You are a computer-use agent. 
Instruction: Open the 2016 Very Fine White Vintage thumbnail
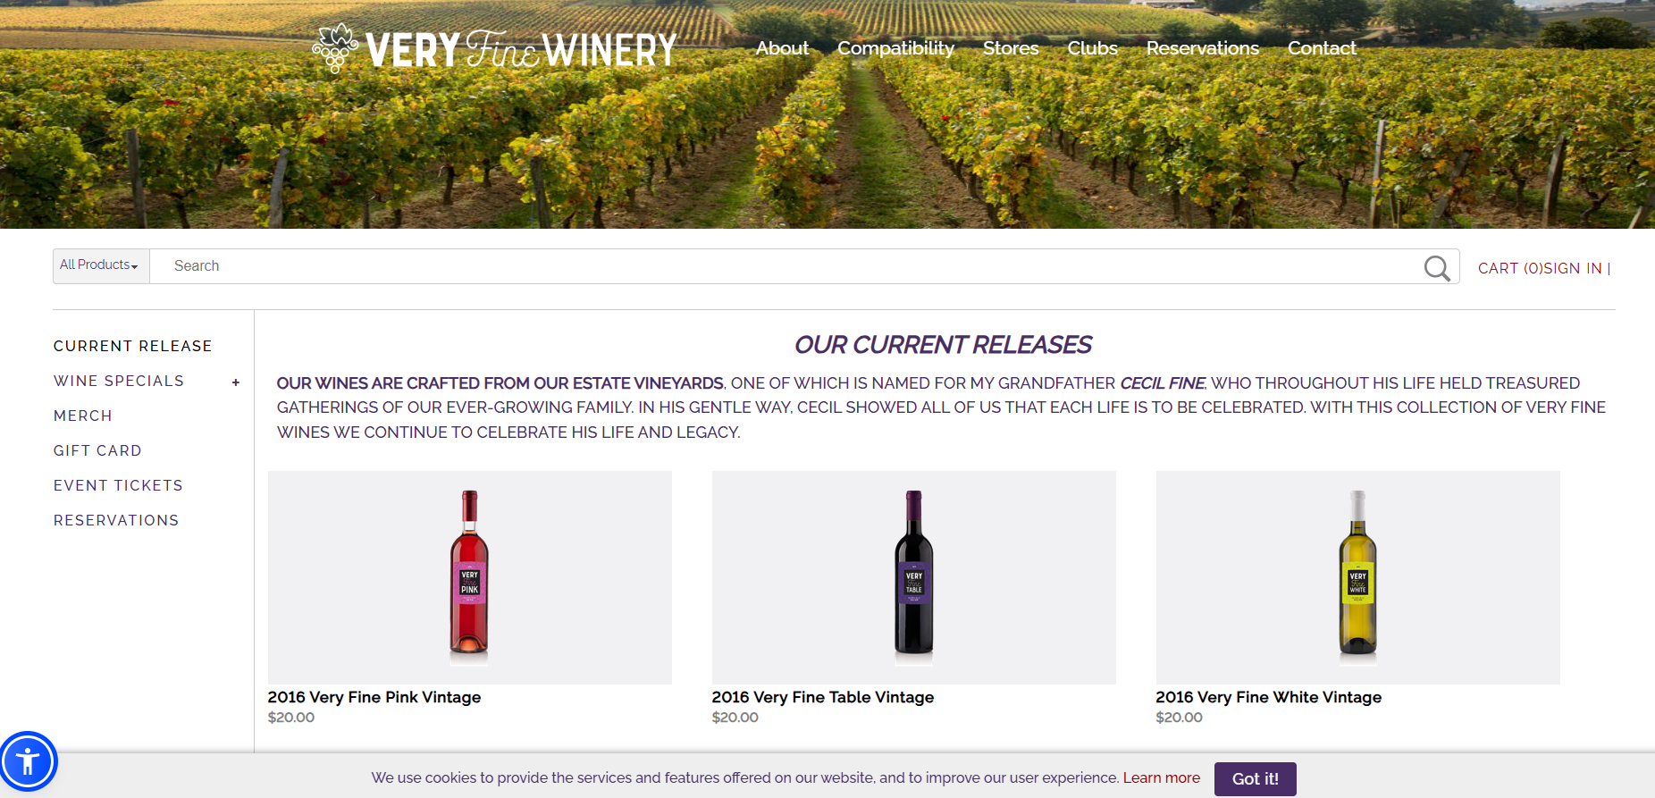1358,577
